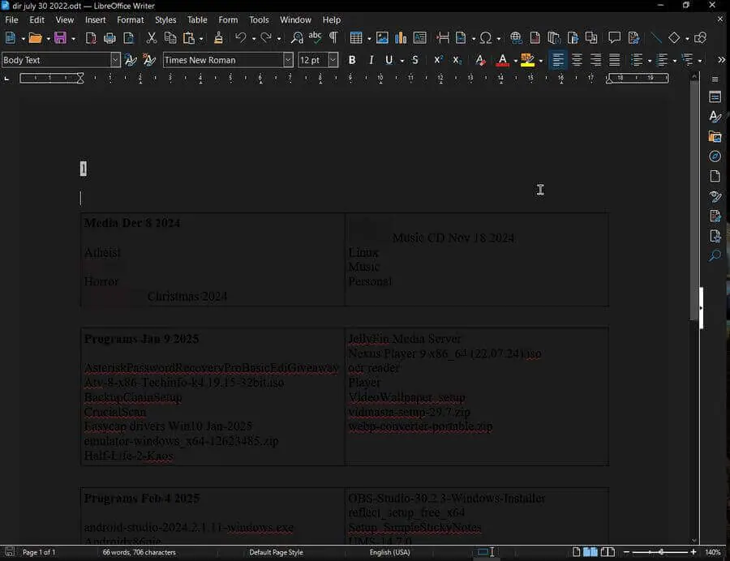
Task: Open the Table menu
Action: click(197, 20)
